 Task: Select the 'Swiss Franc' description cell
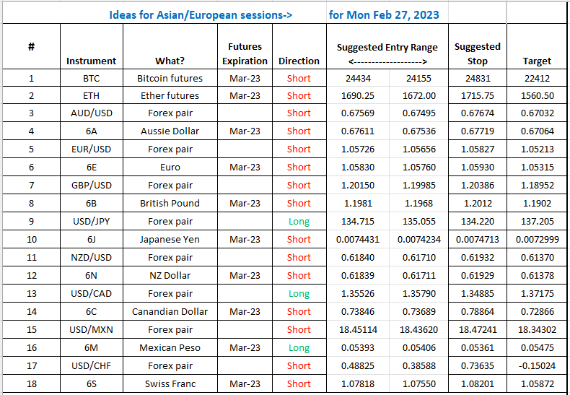170,384
